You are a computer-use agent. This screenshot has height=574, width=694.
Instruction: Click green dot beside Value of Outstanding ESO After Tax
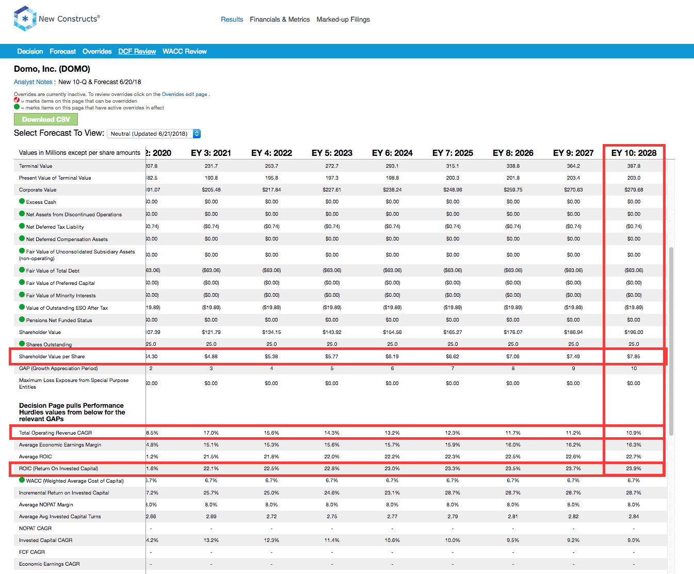22,307
